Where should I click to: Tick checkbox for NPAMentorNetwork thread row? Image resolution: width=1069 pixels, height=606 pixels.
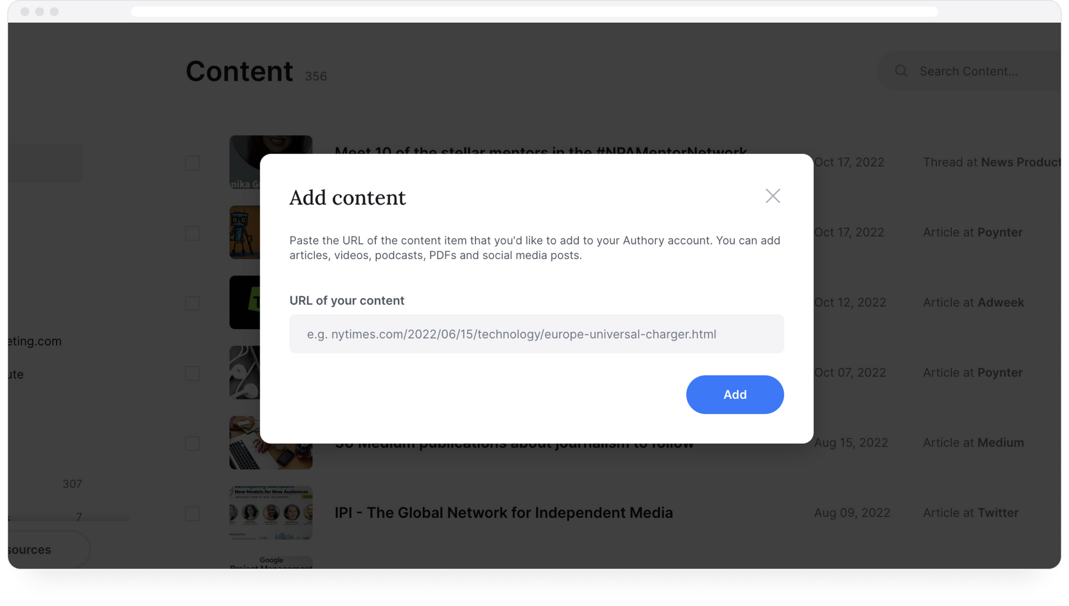tap(193, 163)
